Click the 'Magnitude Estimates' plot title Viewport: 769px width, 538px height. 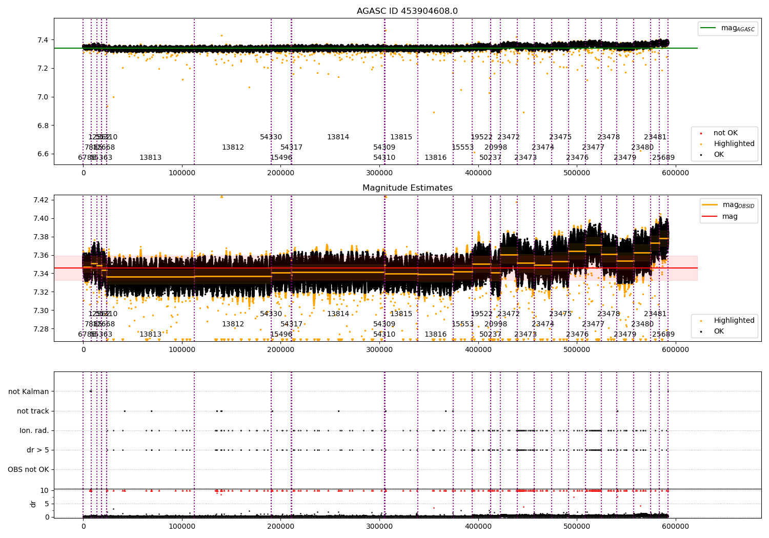click(408, 188)
